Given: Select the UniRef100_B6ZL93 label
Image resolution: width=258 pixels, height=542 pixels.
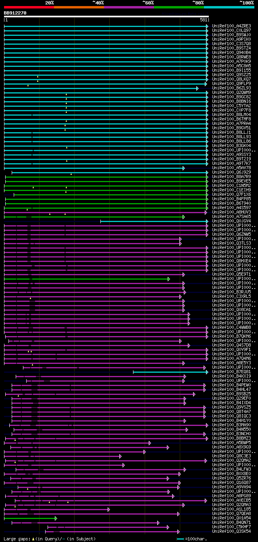Looking at the screenshot, I should (231, 88).
